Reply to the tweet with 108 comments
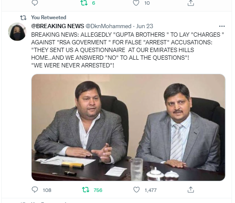235x203 pixels. click(x=35, y=190)
